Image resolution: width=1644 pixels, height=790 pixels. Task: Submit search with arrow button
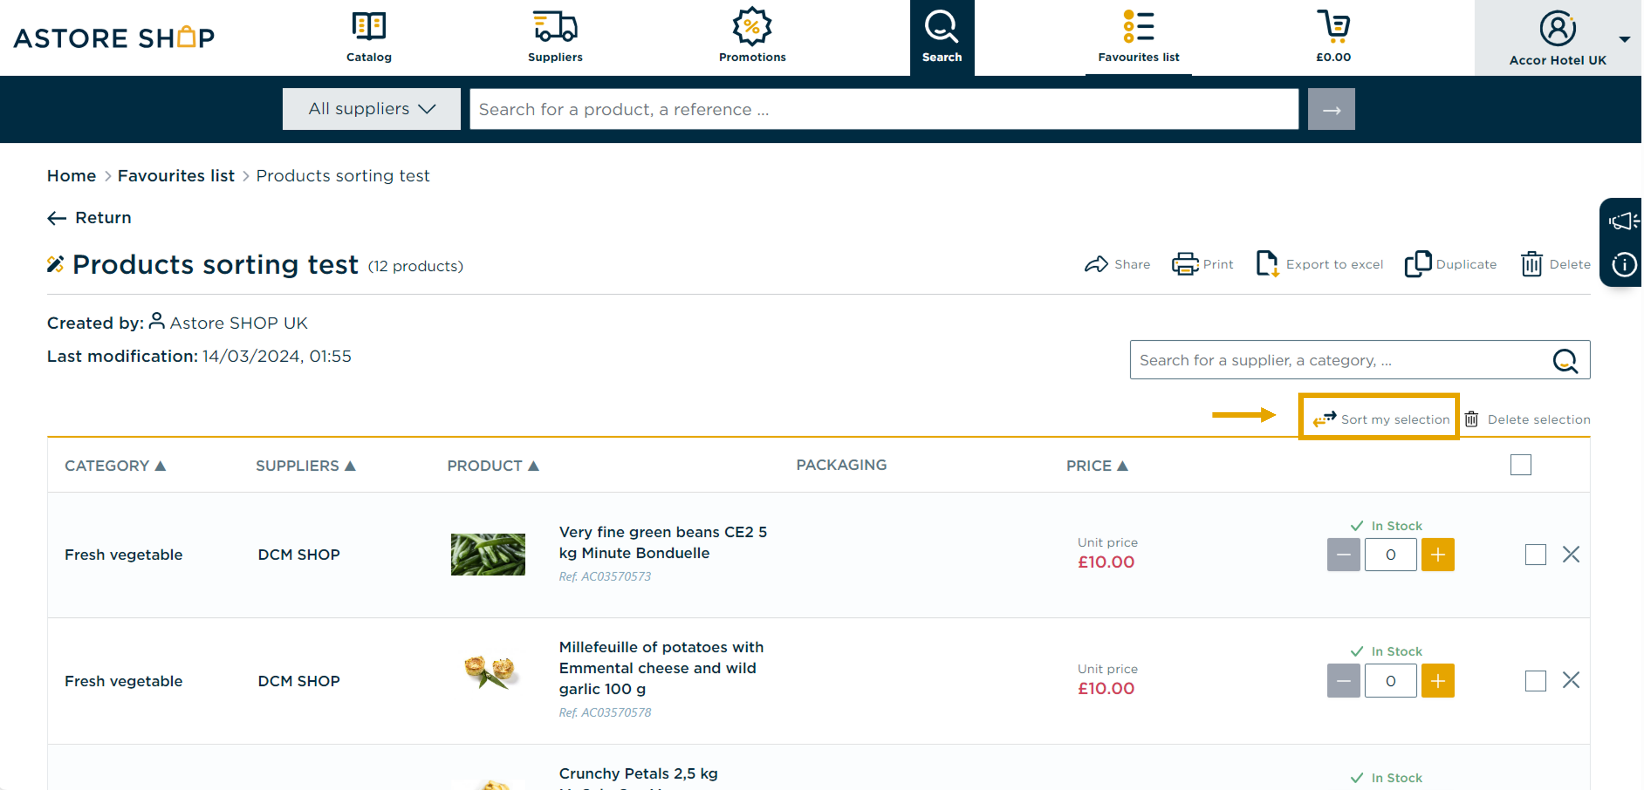[x=1331, y=109]
